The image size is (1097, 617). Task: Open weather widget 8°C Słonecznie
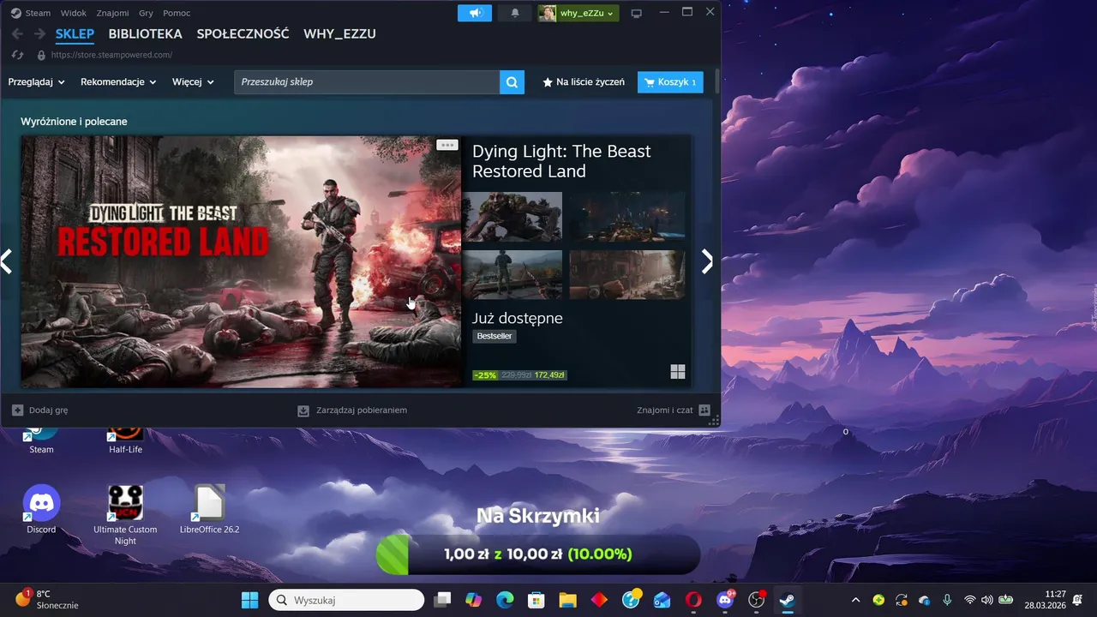click(x=47, y=599)
